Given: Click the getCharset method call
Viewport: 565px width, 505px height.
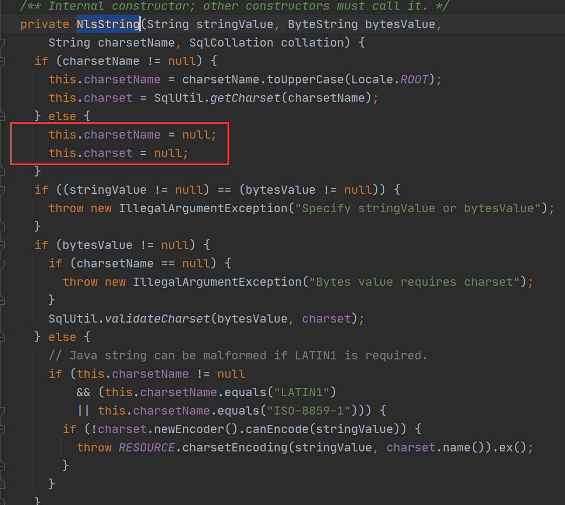Looking at the screenshot, I should pos(245,98).
